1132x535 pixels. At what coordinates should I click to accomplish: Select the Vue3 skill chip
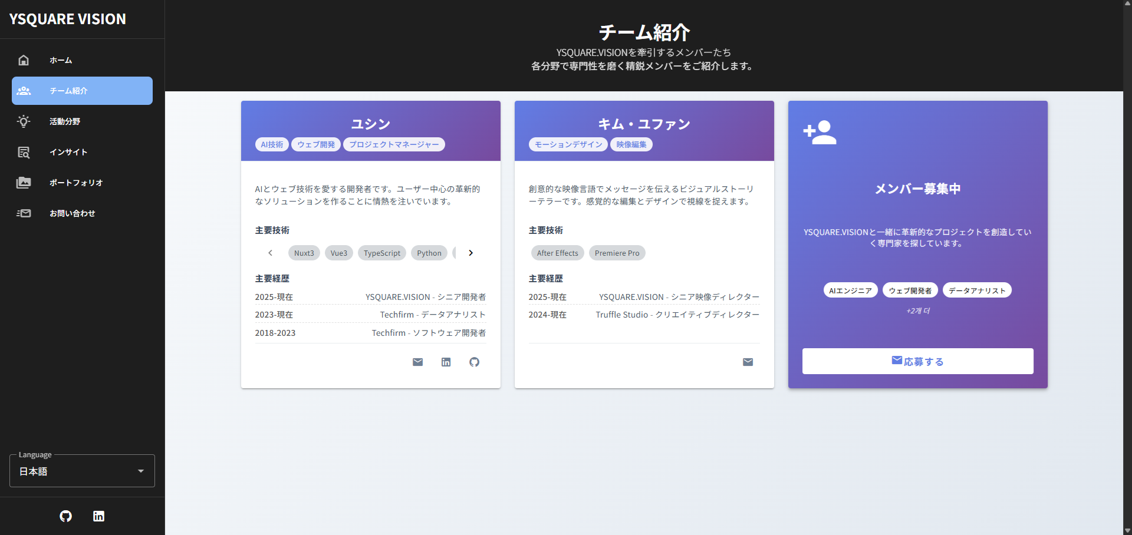(x=339, y=253)
